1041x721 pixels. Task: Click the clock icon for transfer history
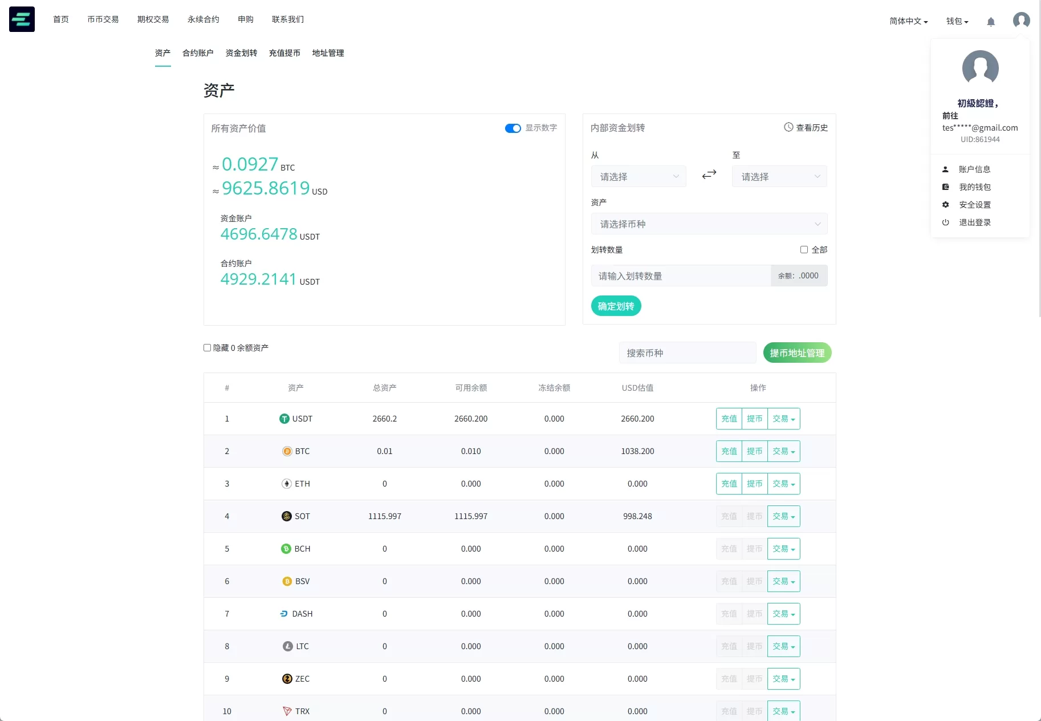pyautogui.click(x=788, y=127)
